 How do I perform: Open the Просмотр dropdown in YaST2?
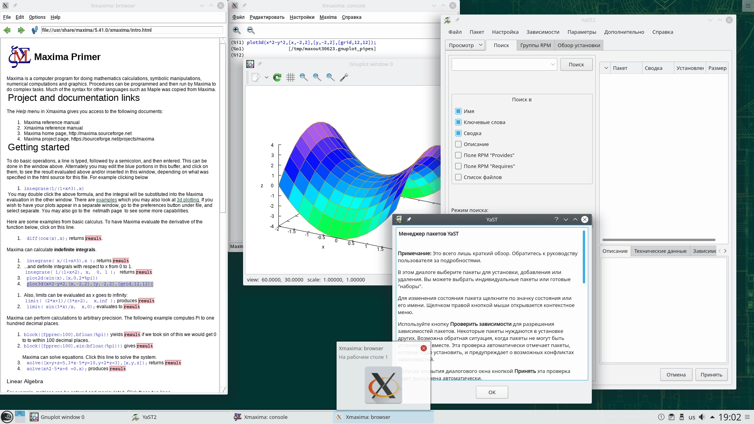(465, 45)
